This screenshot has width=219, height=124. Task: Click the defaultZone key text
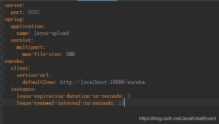click(39, 82)
